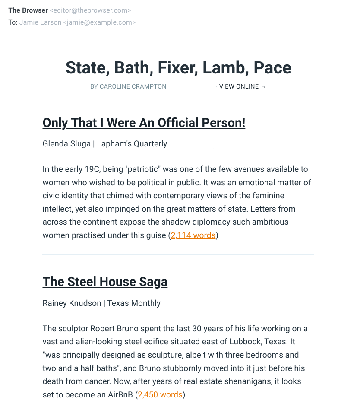Click the Lapham's Quarterly source name
This screenshot has width=357, height=400.
point(132,144)
